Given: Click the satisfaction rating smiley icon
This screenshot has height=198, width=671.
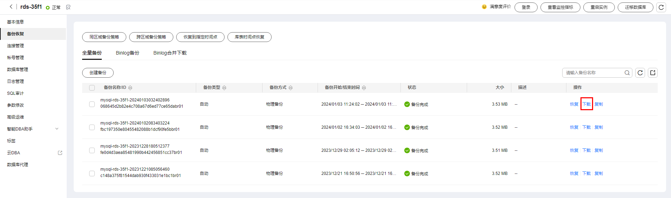Looking at the screenshot, I should pos(484,7).
